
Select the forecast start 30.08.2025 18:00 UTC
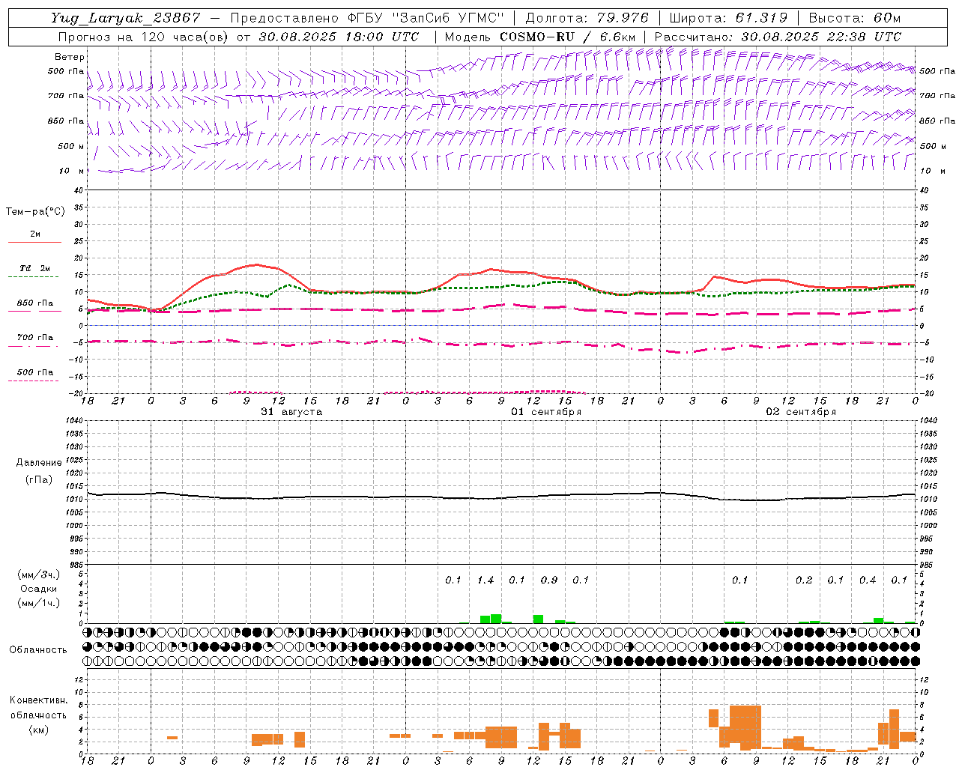[x=339, y=37]
